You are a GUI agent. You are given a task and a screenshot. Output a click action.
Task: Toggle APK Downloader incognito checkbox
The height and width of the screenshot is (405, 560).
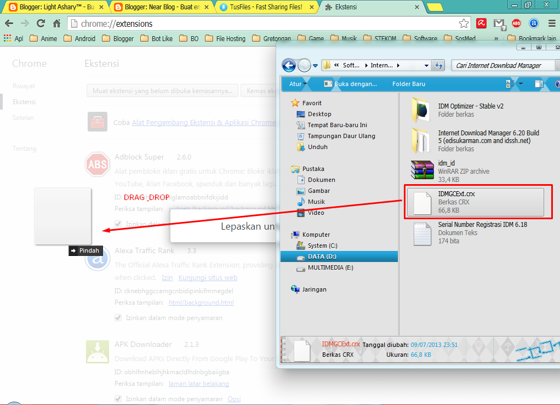118,398
